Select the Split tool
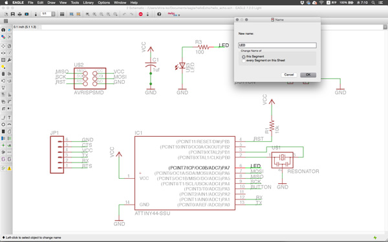Screen dimensions: 388x242 3,108
